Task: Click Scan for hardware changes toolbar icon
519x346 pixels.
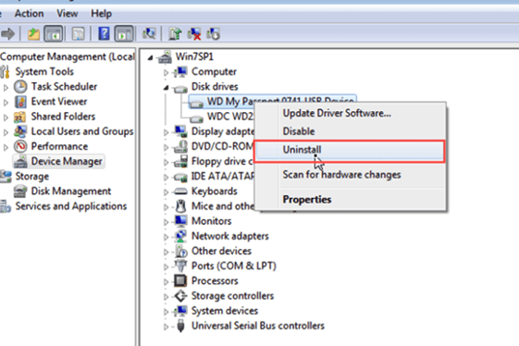Action: click(149, 34)
